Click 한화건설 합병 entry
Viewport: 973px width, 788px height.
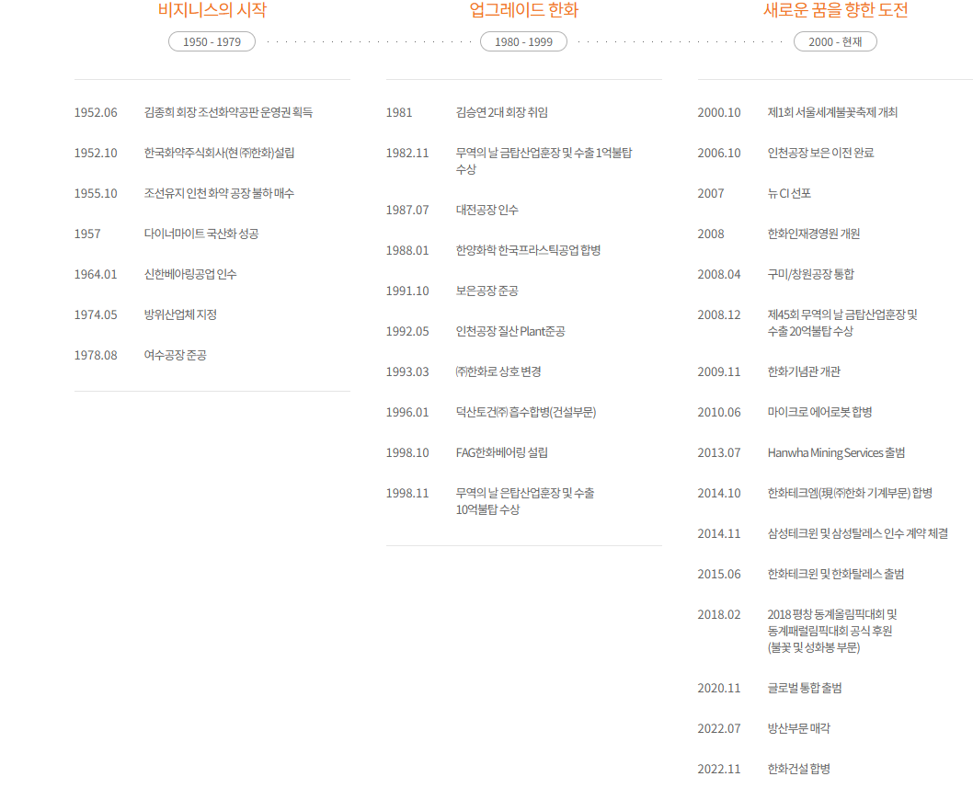(798, 769)
